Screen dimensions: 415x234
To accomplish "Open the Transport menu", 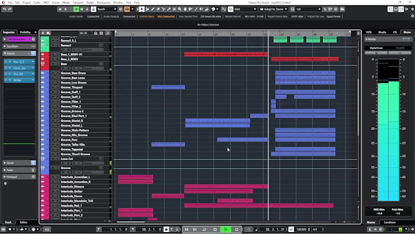I will point(78,2).
